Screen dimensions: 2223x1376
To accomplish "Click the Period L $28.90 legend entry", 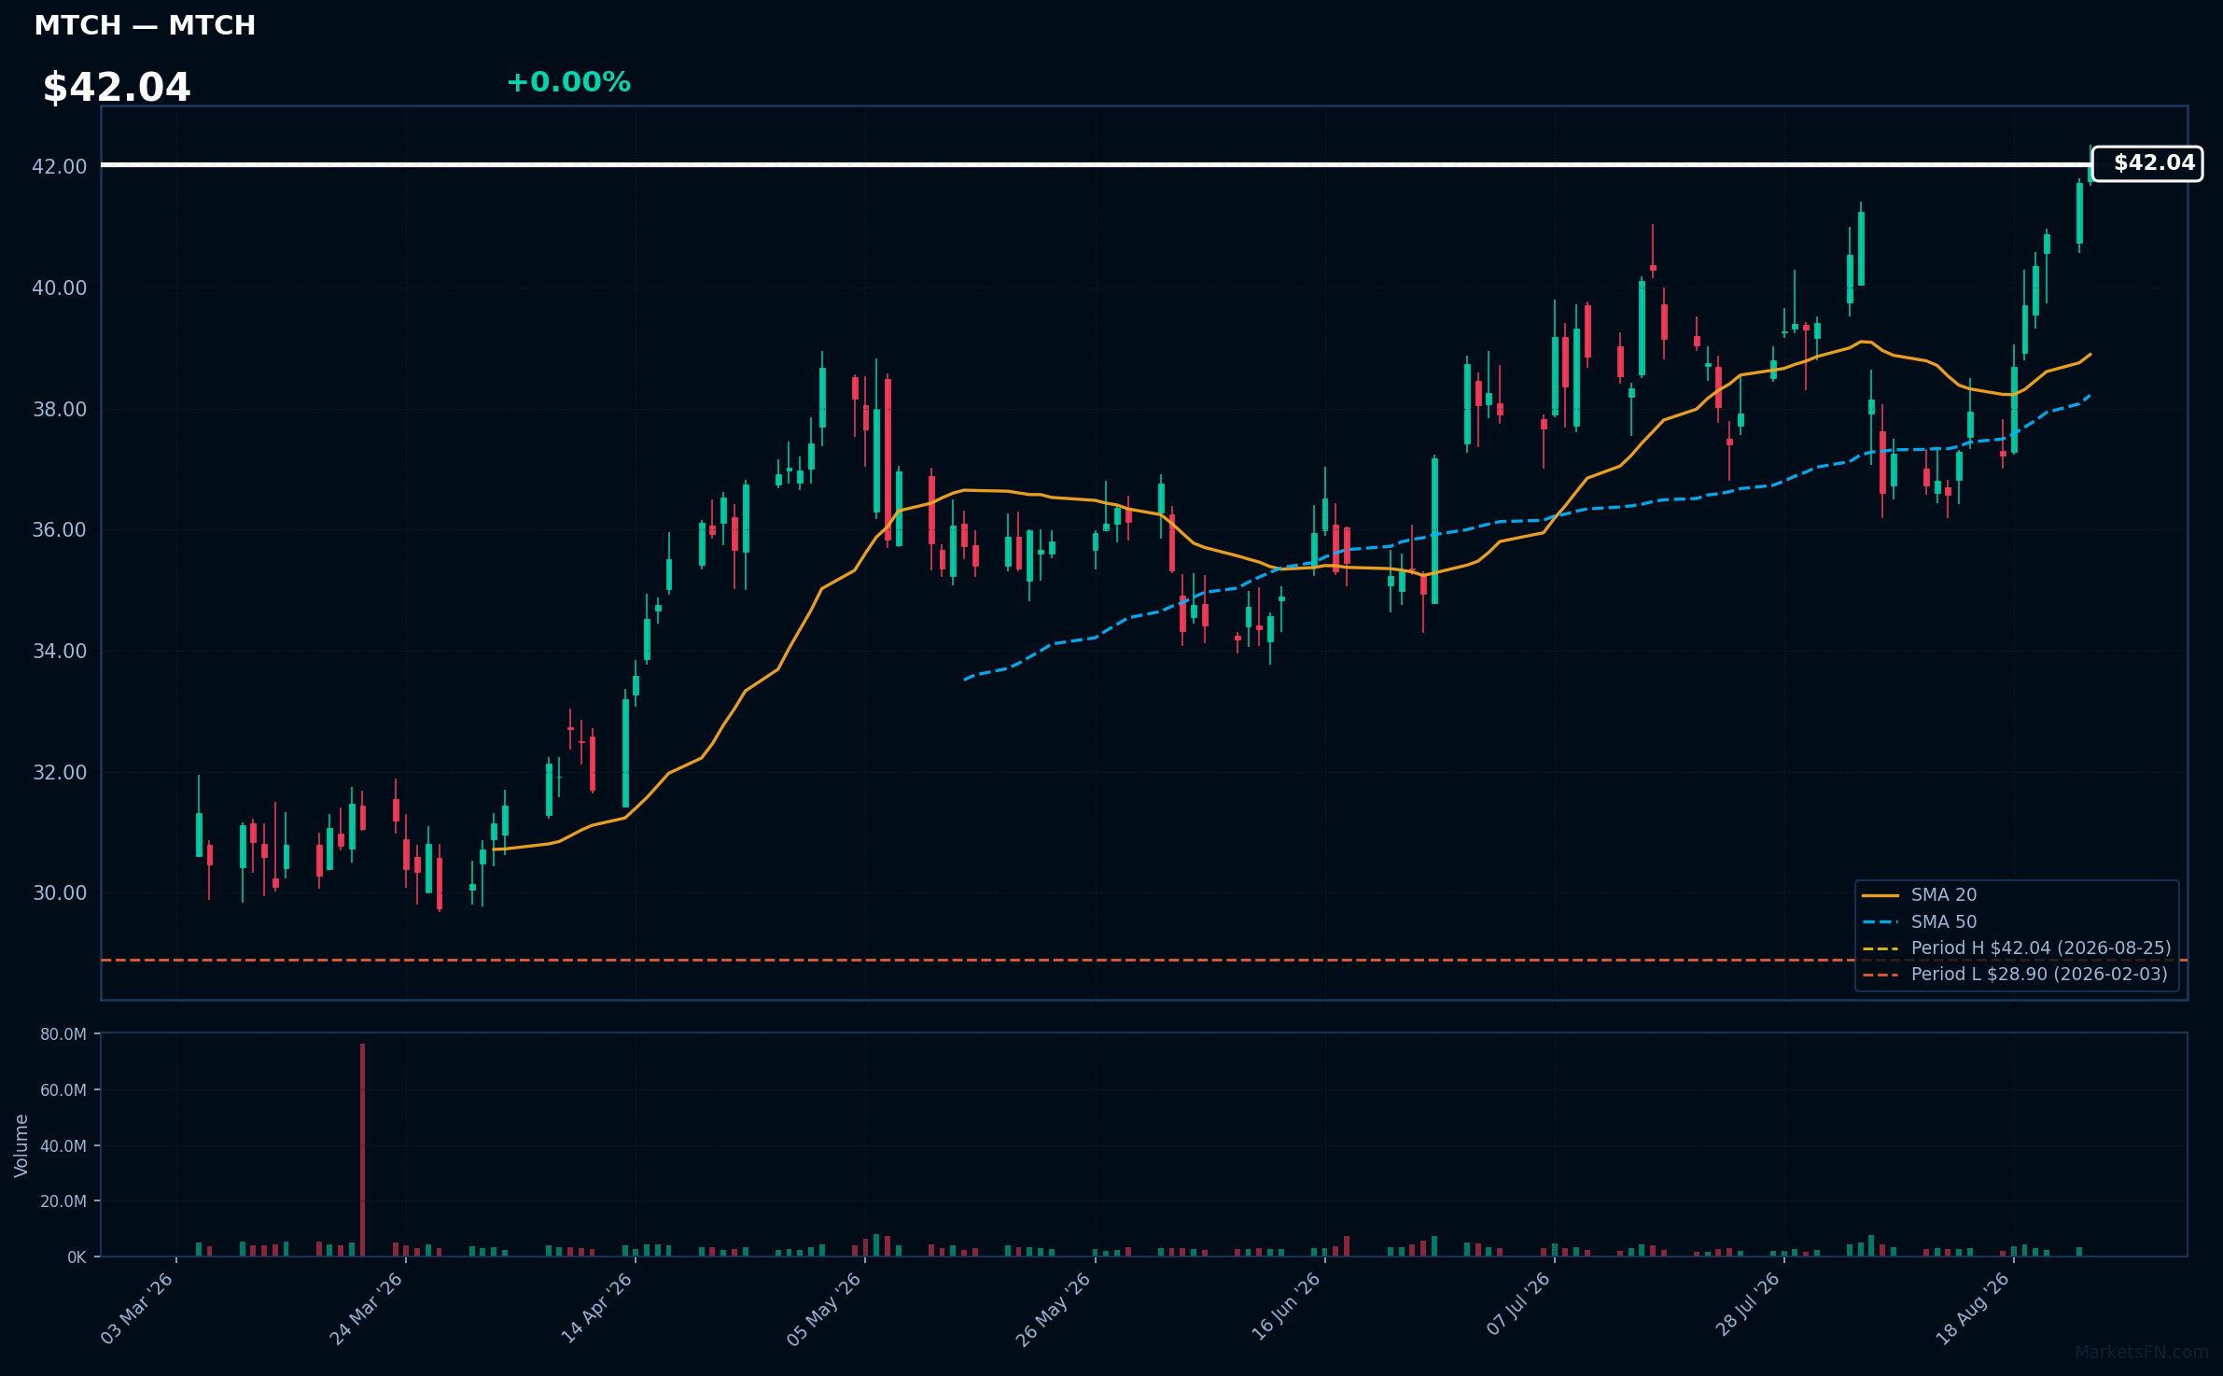I will coord(2015,974).
